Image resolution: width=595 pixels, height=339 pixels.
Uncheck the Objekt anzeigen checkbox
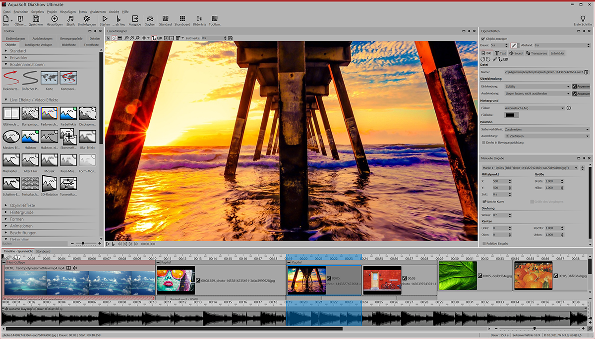[483, 38]
